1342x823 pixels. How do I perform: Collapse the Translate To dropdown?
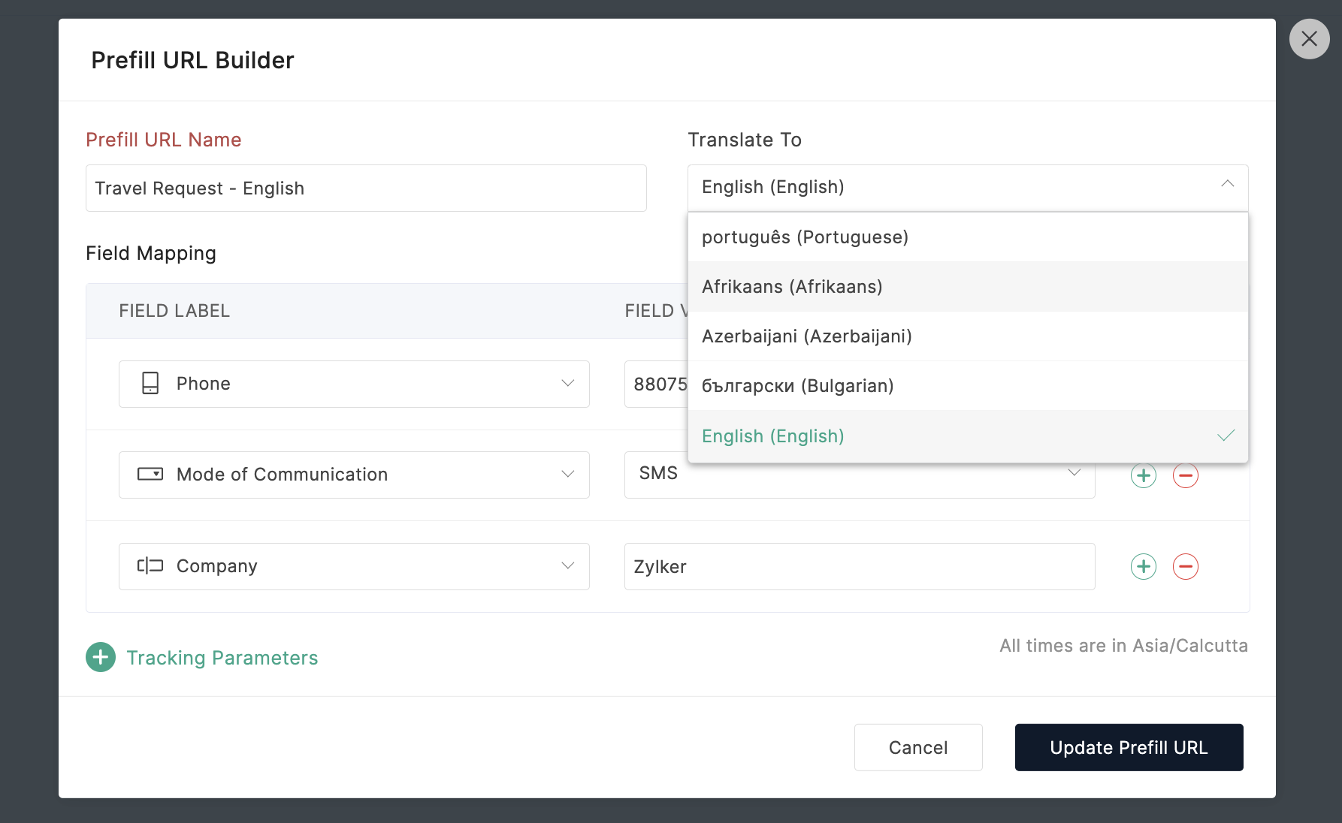pyautogui.click(x=1227, y=185)
